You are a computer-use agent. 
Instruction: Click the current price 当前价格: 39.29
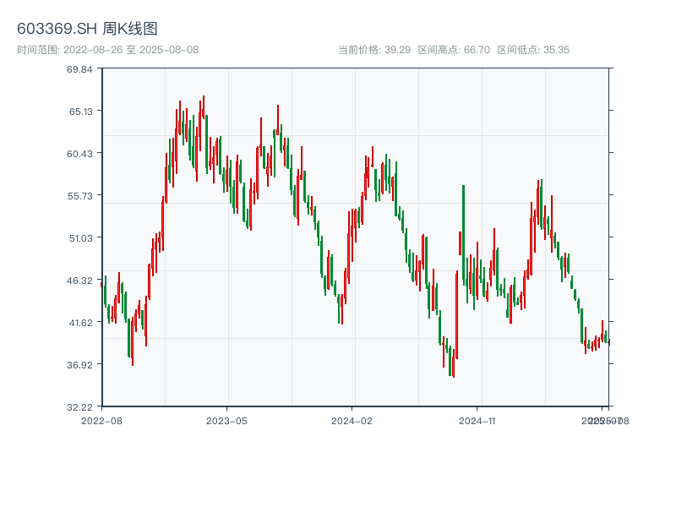[374, 50]
